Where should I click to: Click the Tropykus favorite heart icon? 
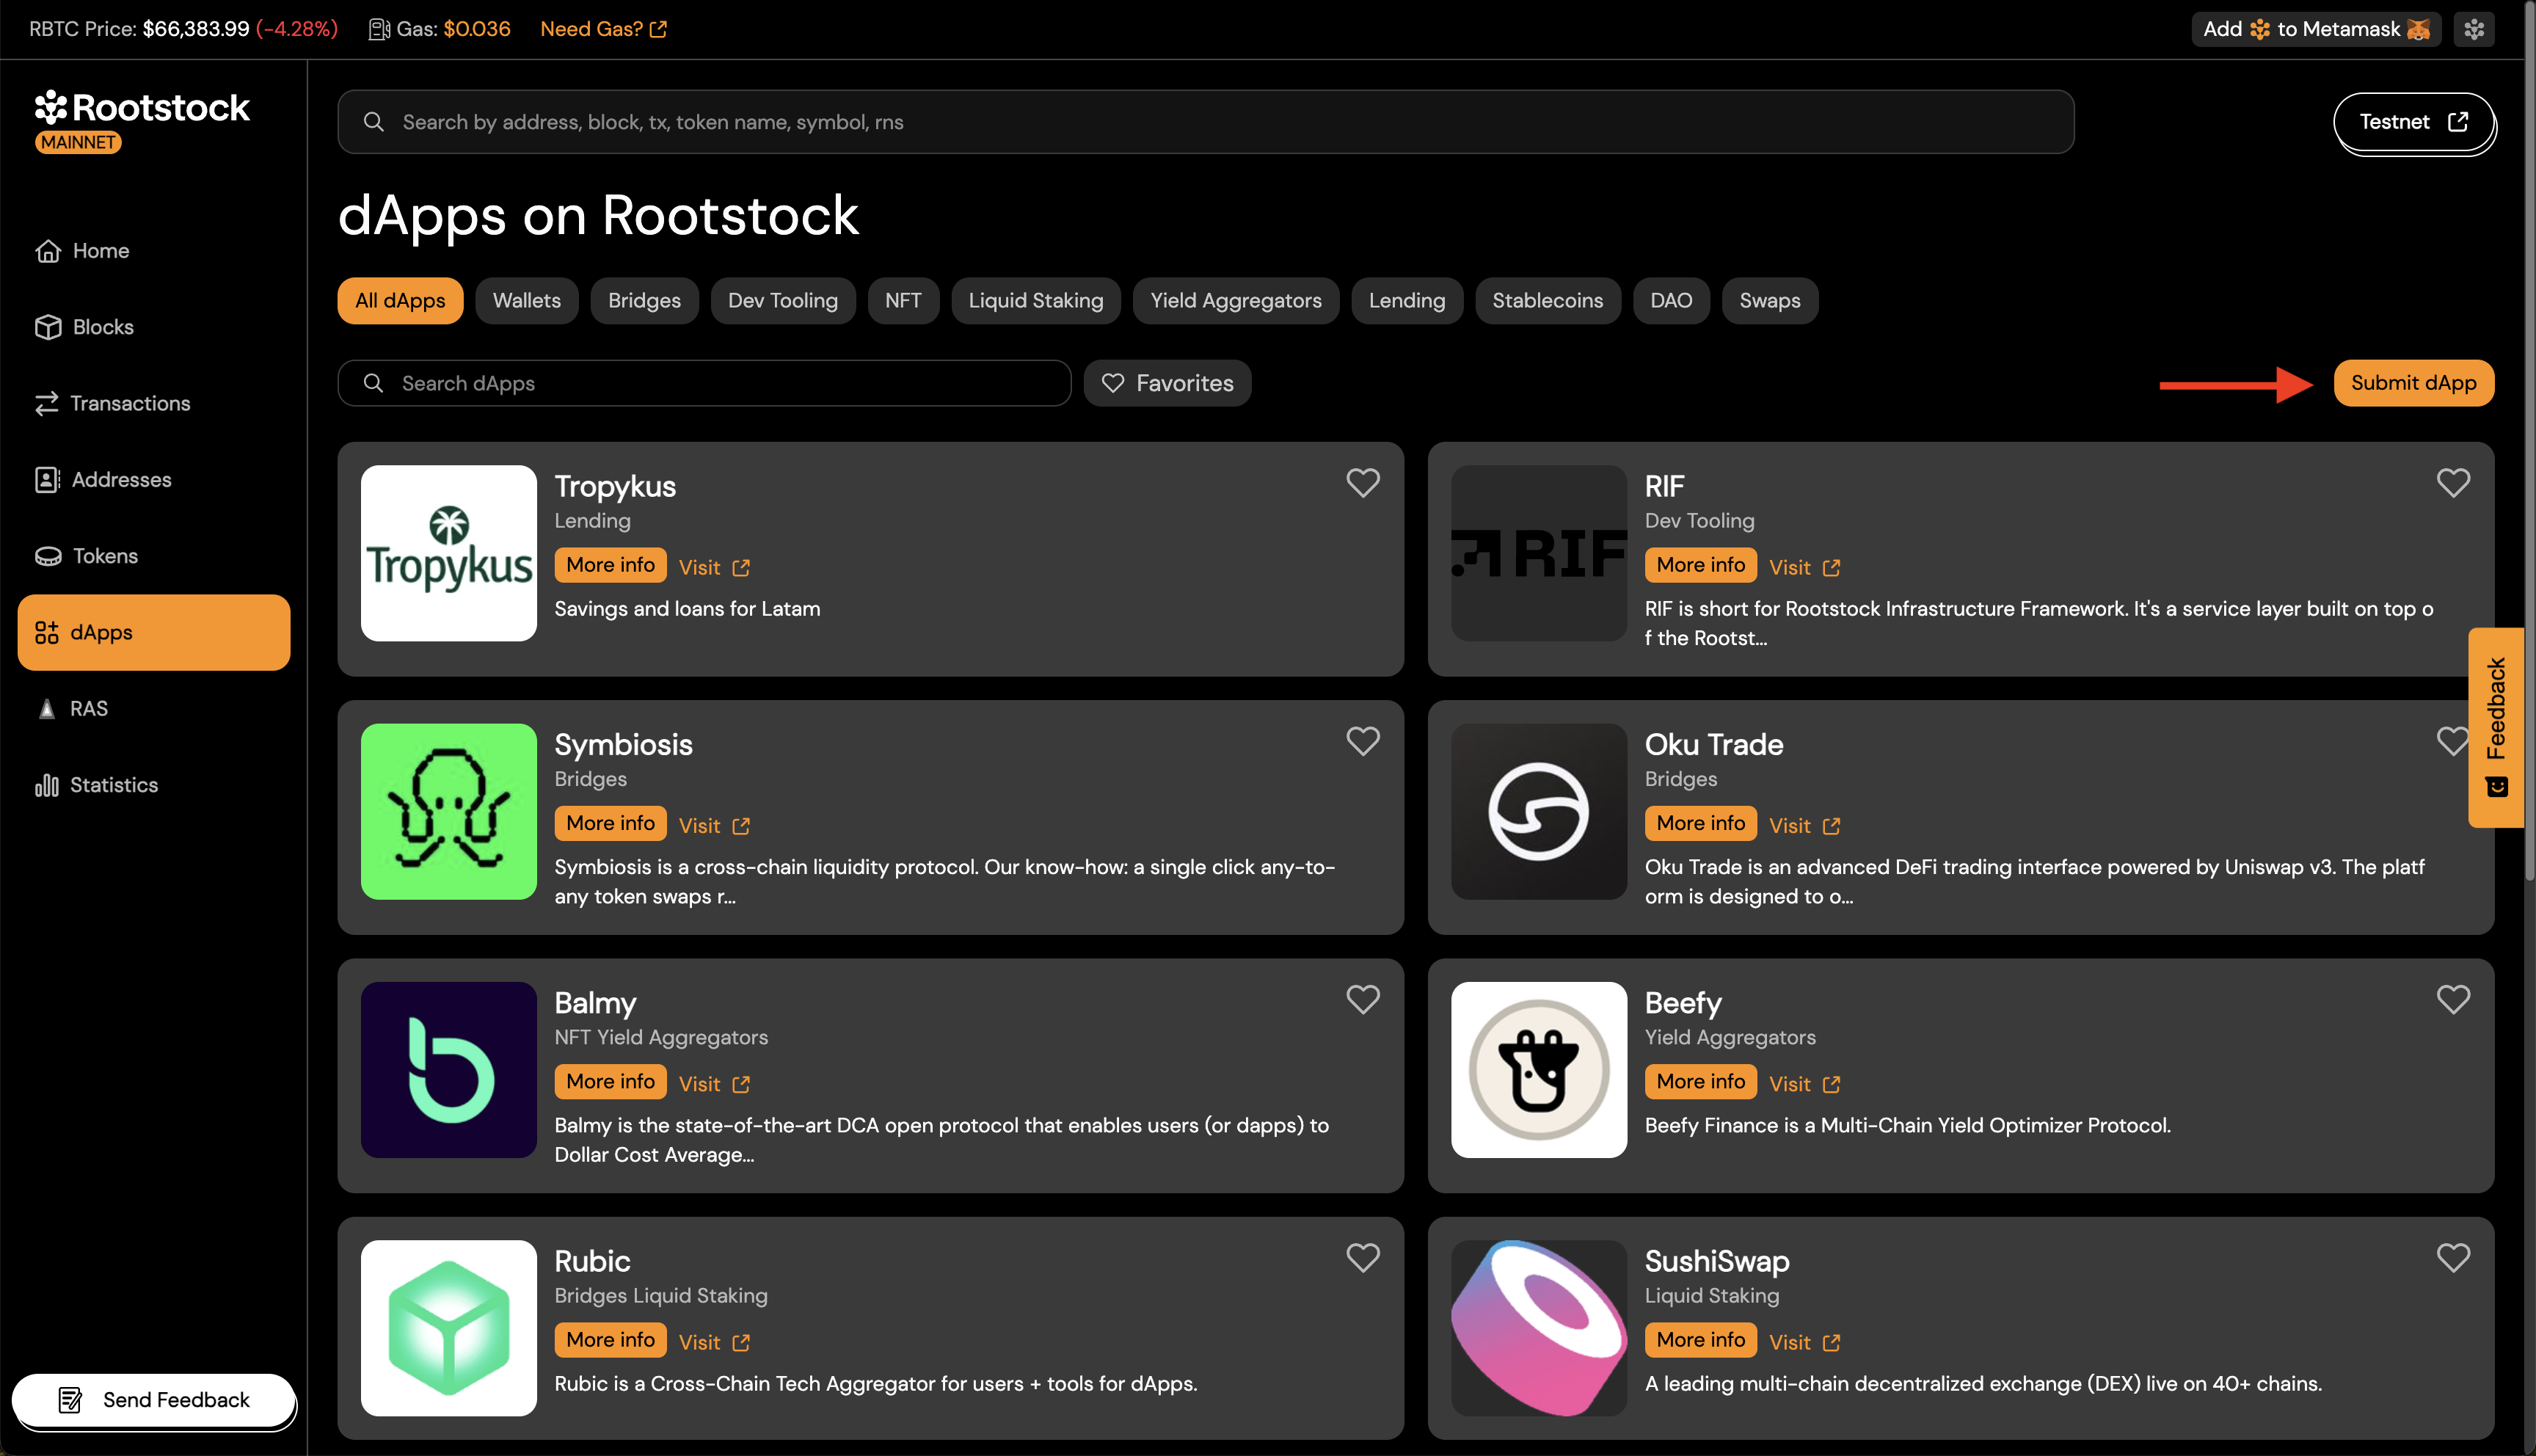point(1363,483)
